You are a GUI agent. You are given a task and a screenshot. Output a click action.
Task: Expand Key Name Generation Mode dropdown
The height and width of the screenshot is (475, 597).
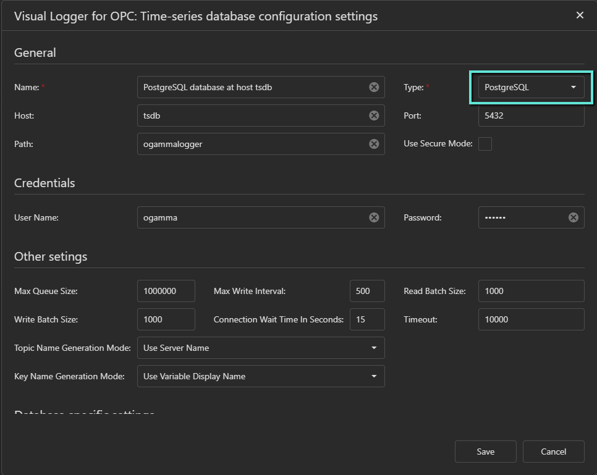260,376
